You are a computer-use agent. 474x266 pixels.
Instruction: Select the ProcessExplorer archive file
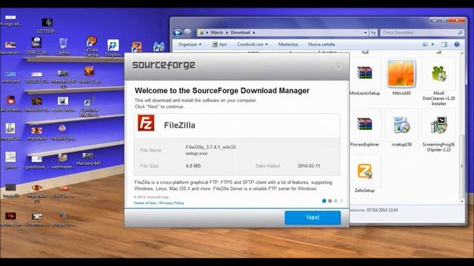click(364, 128)
